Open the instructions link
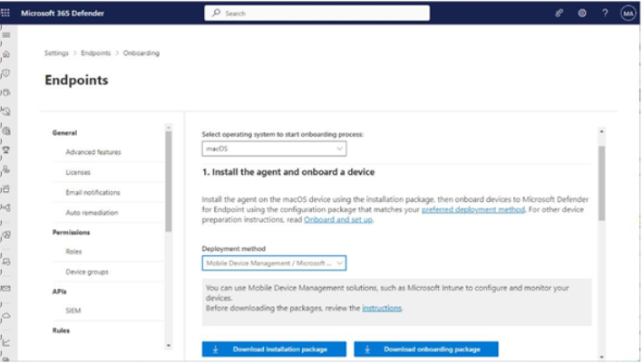The height and width of the screenshot is (364, 643). point(382,309)
